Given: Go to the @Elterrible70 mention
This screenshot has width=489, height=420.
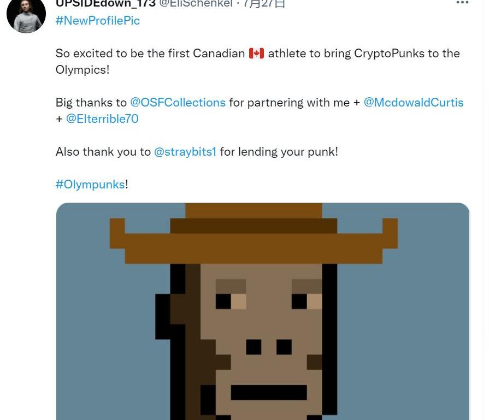Looking at the screenshot, I should pyautogui.click(x=102, y=119).
